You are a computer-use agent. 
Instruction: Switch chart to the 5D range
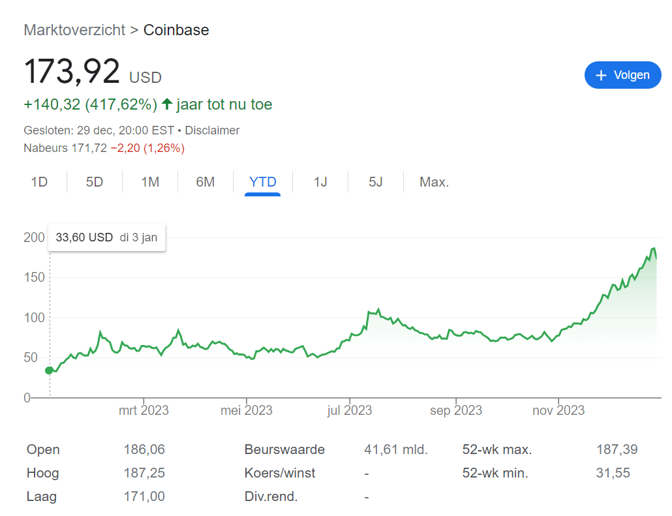[x=95, y=182]
